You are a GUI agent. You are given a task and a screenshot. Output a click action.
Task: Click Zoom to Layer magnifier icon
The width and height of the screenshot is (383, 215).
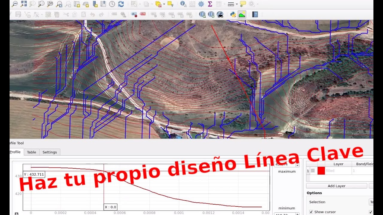point(41,4)
